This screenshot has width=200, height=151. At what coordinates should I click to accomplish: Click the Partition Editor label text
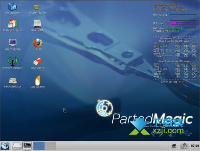tap(13, 87)
